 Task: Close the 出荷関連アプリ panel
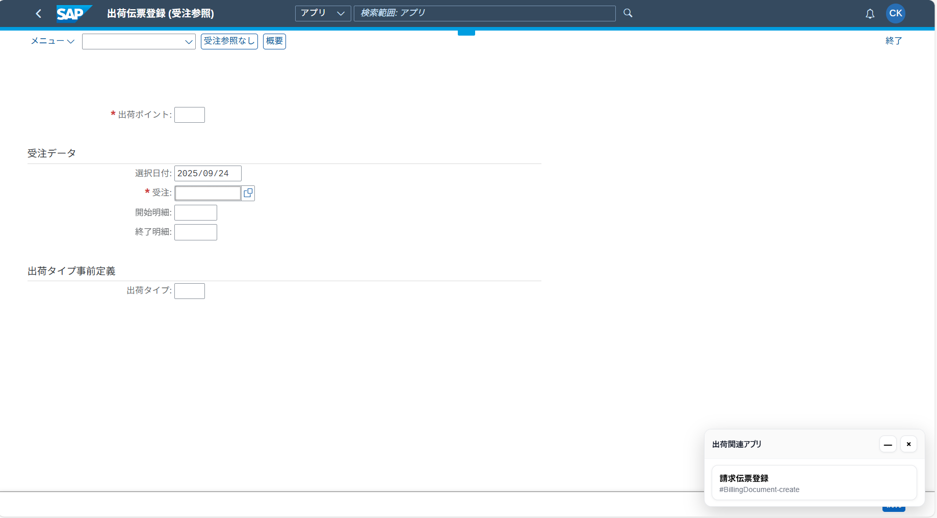[x=908, y=444]
